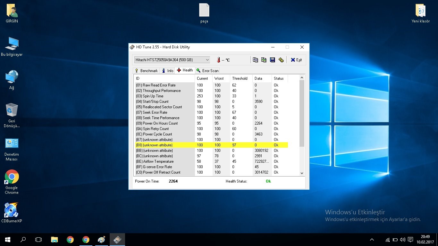Select the highlighted (B8) unknown attribute row
This screenshot has height=246, width=438.
coord(211,145)
